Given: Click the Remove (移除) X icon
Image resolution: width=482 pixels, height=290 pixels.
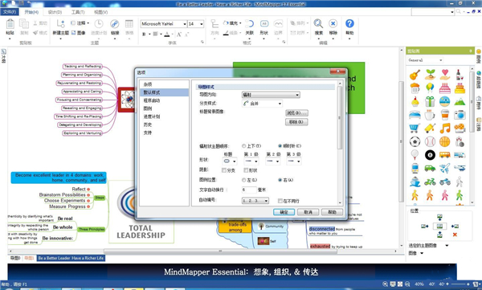Looking at the screenshot, I should point(333,23).
